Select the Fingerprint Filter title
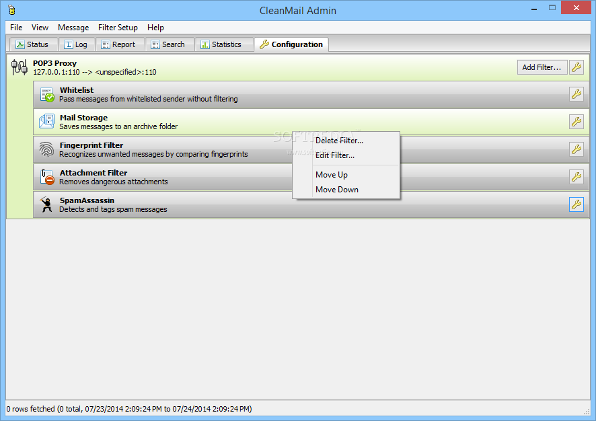596x421 pixels. click(x=91, y=145)
